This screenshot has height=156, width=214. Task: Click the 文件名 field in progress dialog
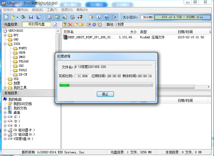tap(113, 67)
